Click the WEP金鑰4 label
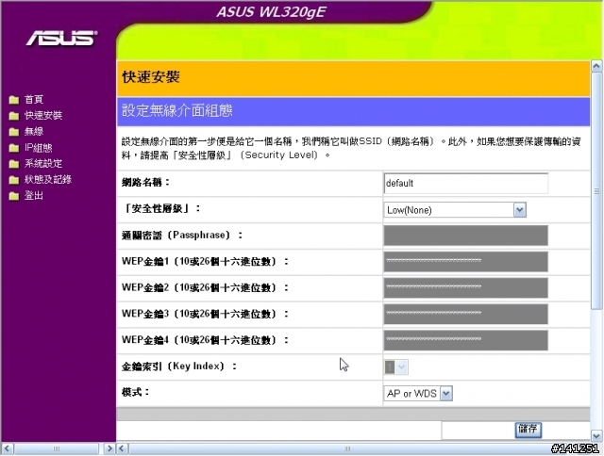Image resolution: width=604 pixels, height=456 pixels. click(205, 340)
